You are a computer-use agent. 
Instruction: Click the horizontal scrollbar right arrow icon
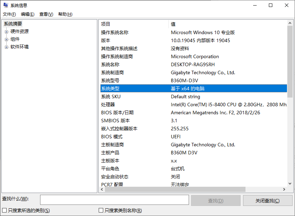(285, 189)
